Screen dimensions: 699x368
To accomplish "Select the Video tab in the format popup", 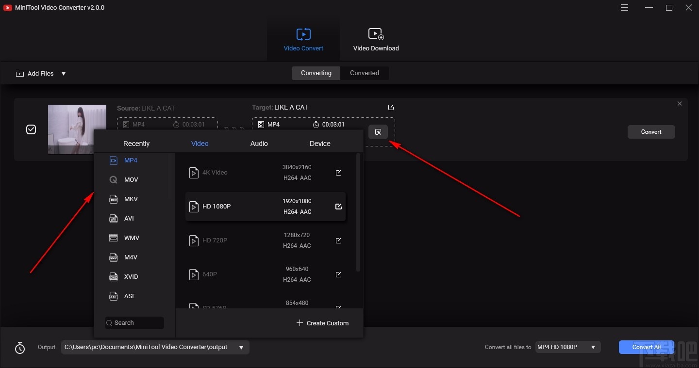I will (200, 144).
